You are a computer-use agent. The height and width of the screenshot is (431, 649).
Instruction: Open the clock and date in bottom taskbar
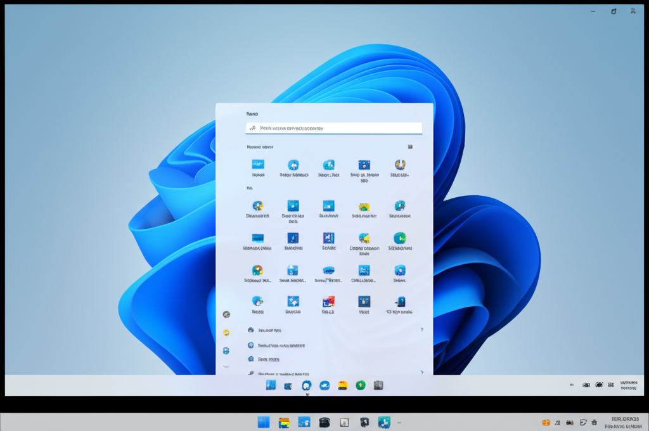[x=623, y=423]
